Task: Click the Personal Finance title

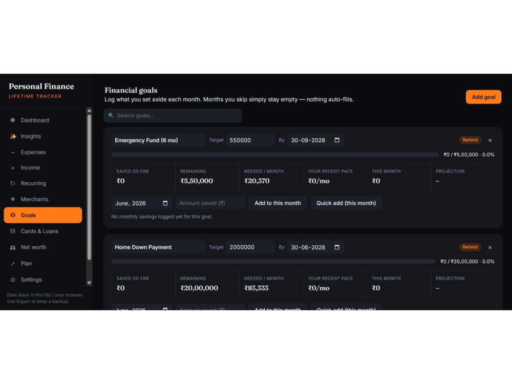Action: pos(41,87)
